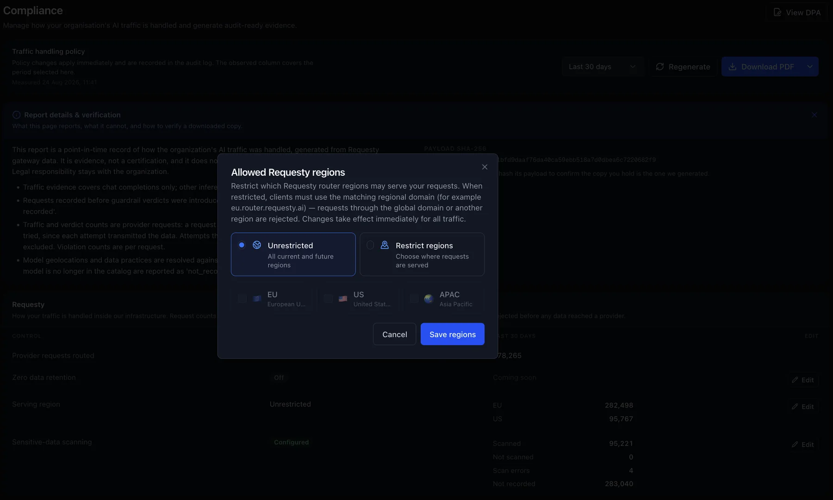Screen dimensions: 833x500
Task: Click the Configured status badge
Action: pyautogui.click(x=291, y=442)
